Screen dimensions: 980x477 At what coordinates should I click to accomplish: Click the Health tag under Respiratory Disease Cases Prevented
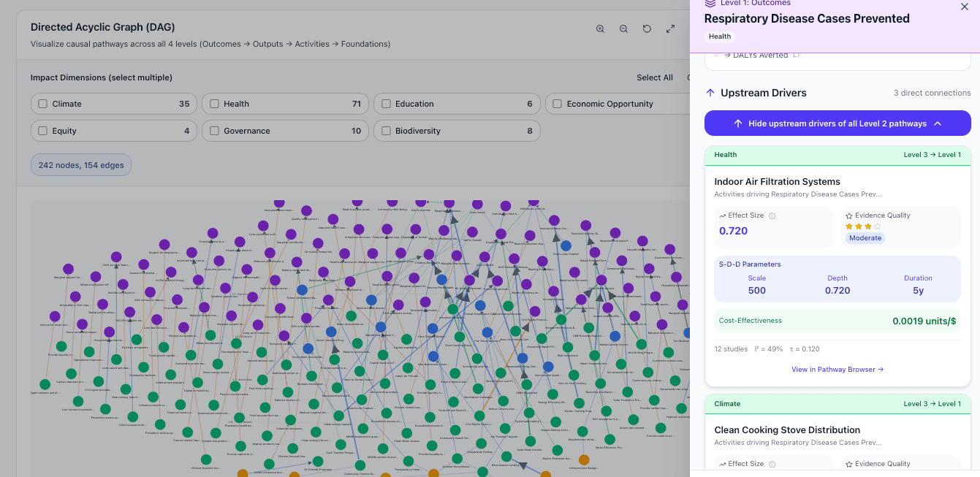(x=719, y=36)
